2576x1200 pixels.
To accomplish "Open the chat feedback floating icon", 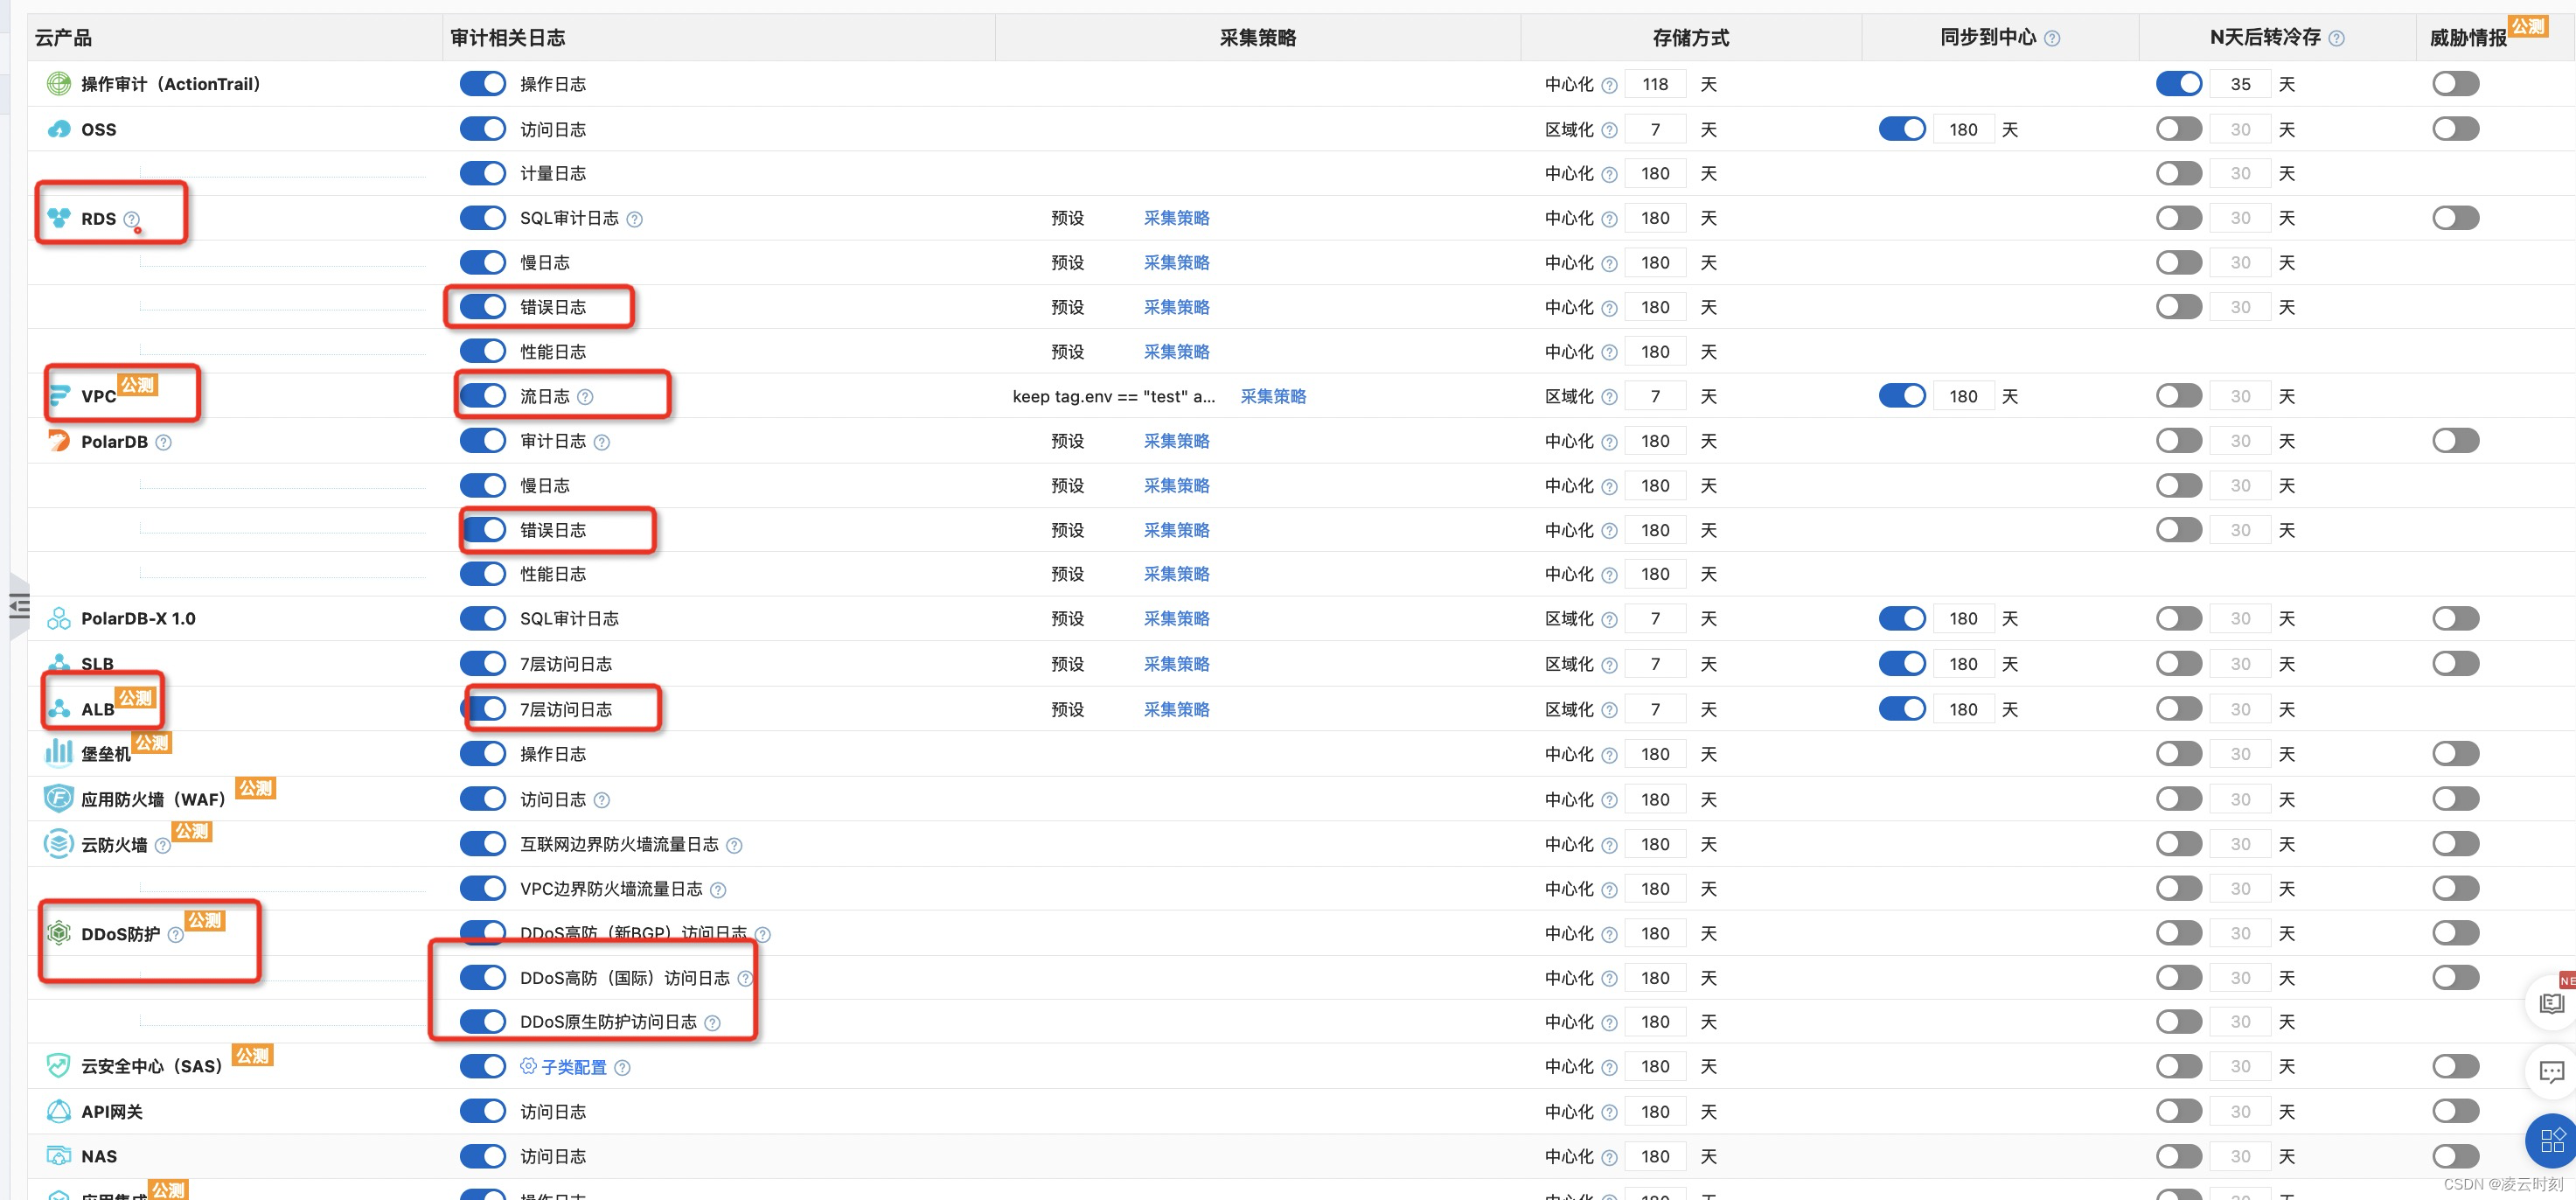I will point(2551,1072).
